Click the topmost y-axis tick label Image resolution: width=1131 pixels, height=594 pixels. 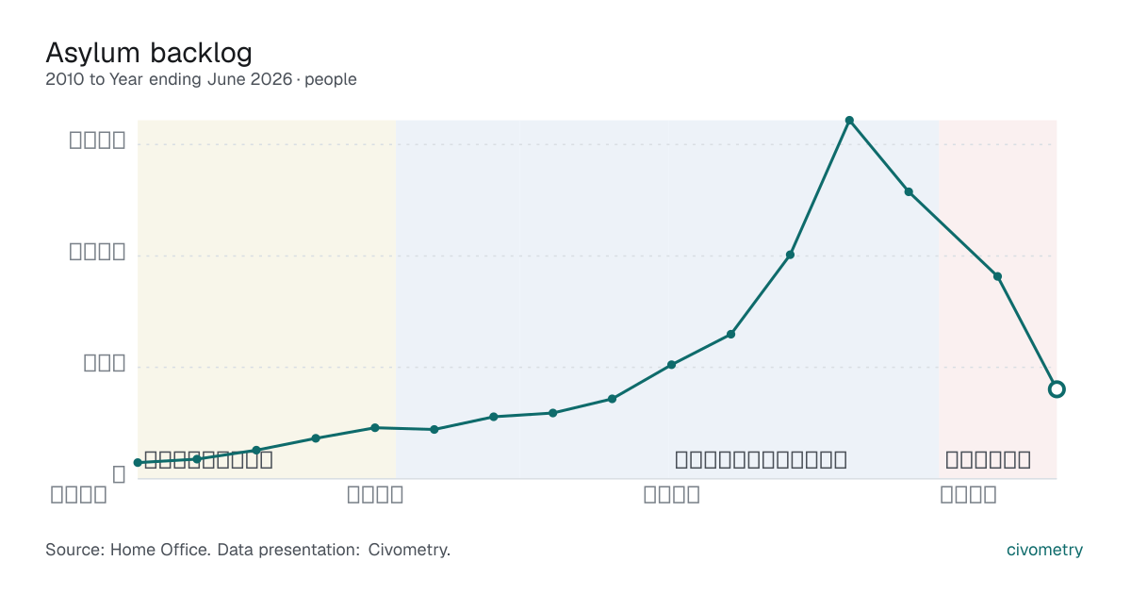[x=98, y=141]
